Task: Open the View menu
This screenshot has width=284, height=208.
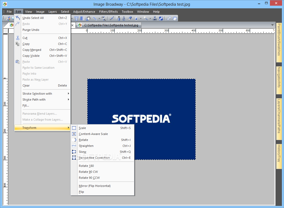Action: click(29, 12)
